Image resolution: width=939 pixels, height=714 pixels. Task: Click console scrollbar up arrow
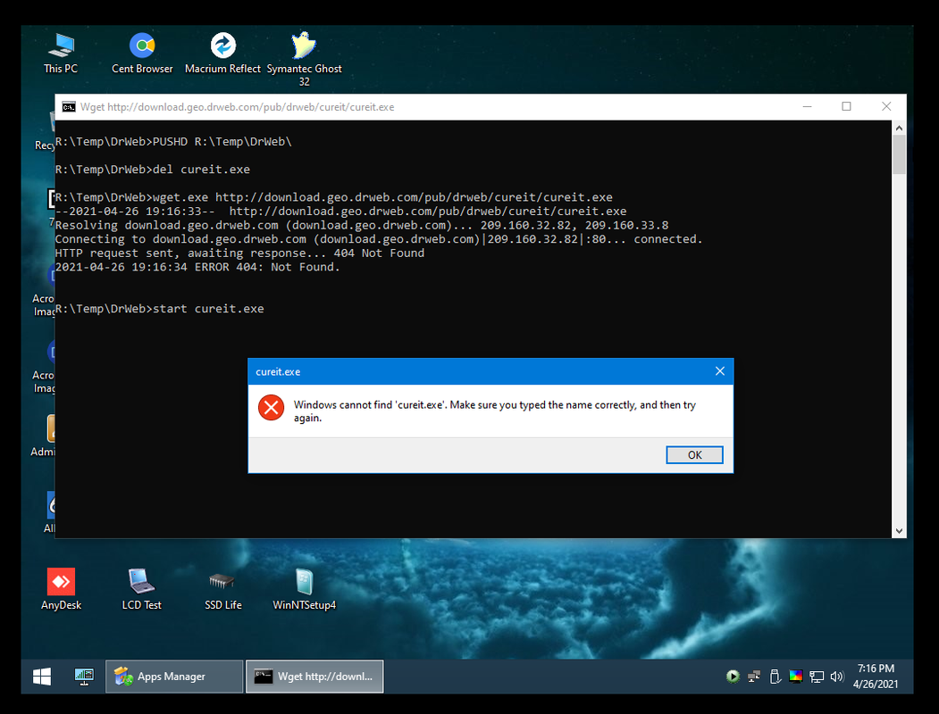[899, 128]
